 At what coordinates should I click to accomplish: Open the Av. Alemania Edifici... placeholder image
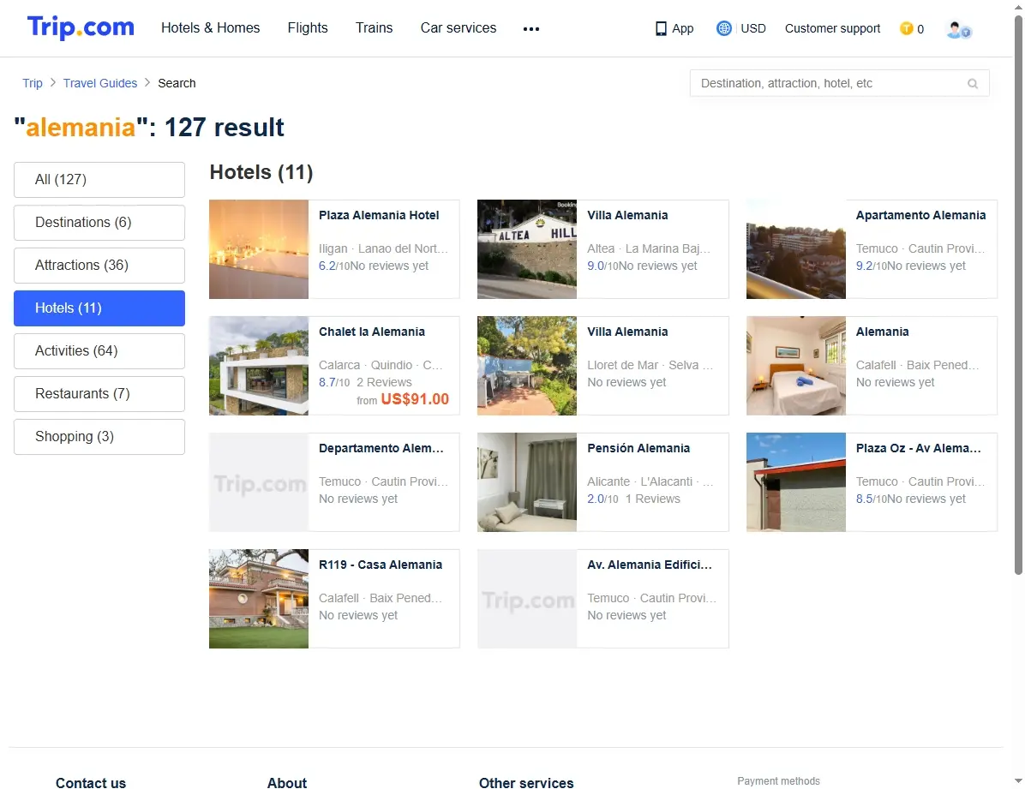527,599
